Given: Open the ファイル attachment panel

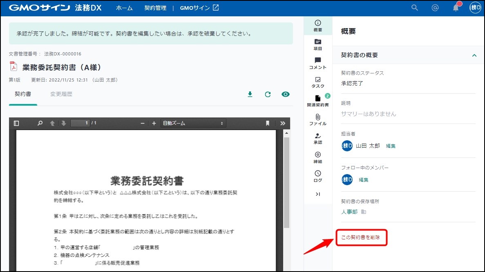Looking at the screenshot, I should pyautogui.click(x=317, y=119).
